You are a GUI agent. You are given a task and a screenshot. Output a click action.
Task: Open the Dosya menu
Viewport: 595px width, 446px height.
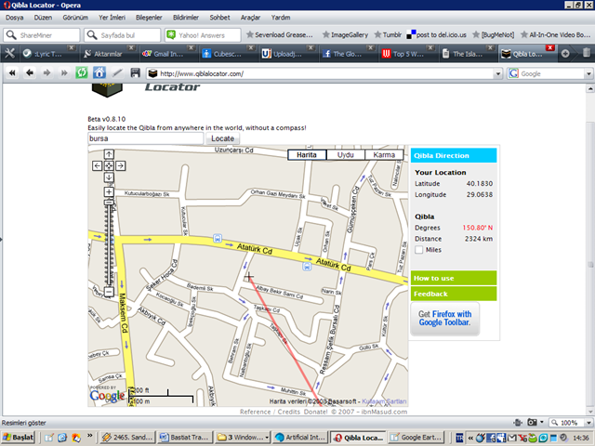15,18
